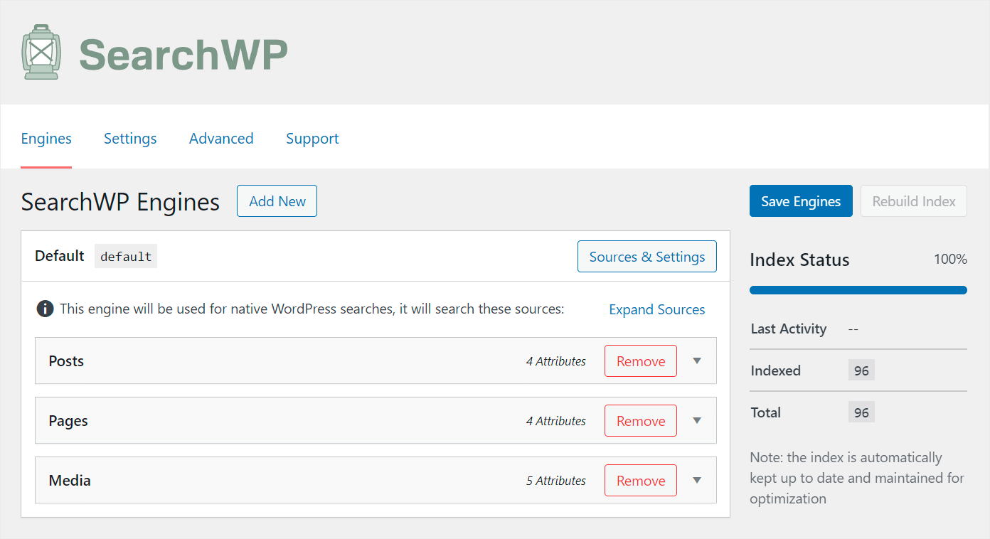Select the Posts source row title
Screen dimensions: 990x539
(66, 361)
